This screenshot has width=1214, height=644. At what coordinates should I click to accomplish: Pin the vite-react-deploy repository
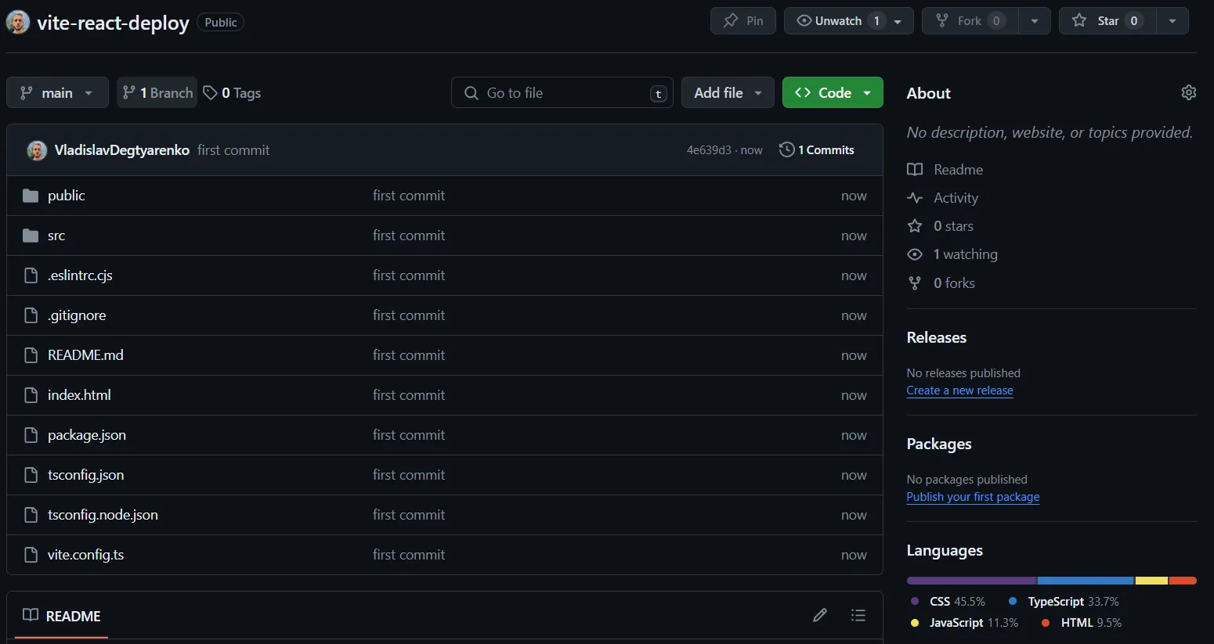[x=743, y=21]
